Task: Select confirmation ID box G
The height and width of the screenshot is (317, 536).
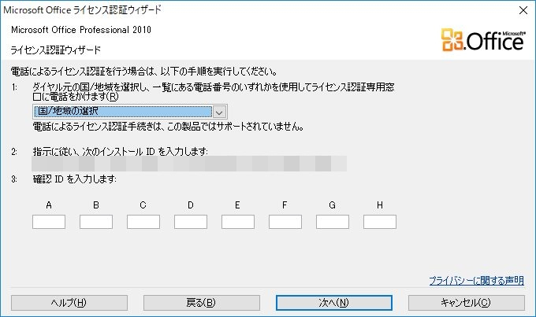Action: point(332,222)
